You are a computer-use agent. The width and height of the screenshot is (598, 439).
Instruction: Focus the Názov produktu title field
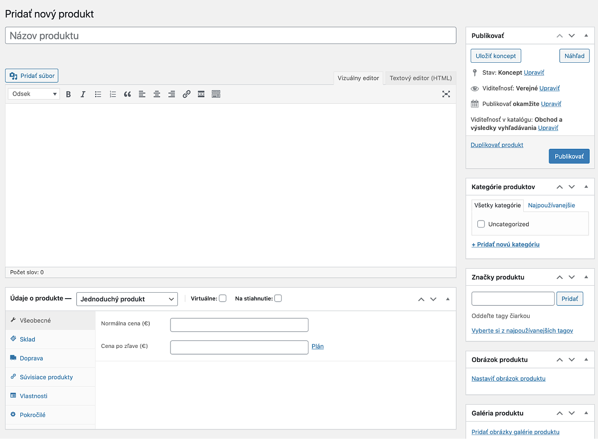[x=231, y=35]
